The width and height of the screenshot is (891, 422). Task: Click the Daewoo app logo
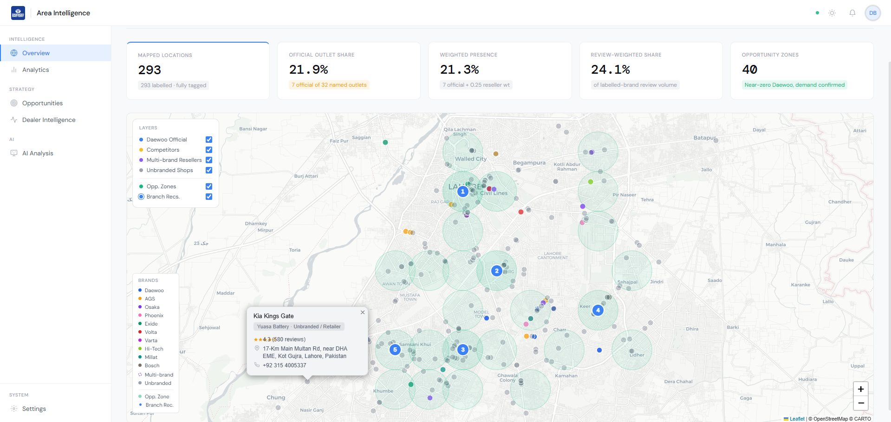(18, 13)
